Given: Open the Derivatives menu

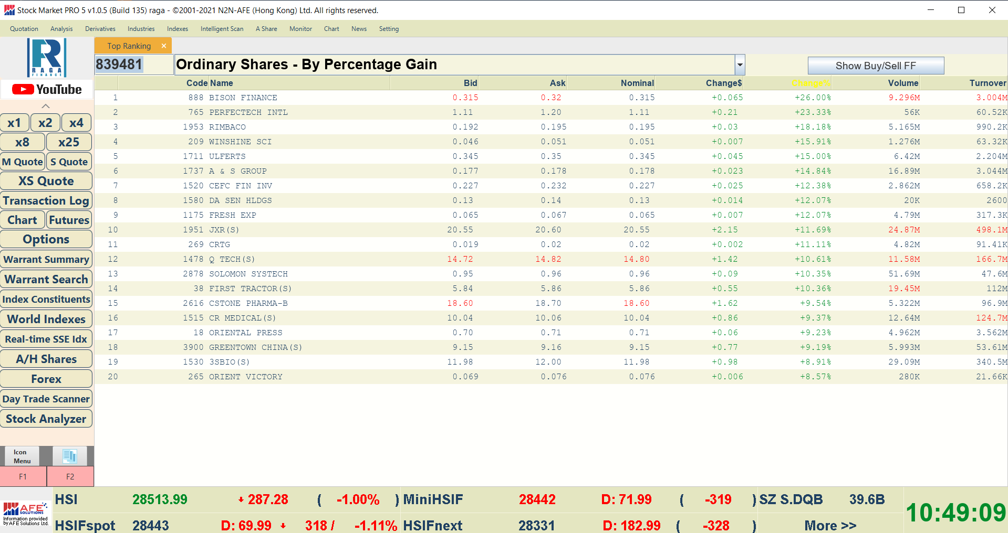Looking at the screenshot, I should click(100, 29).
